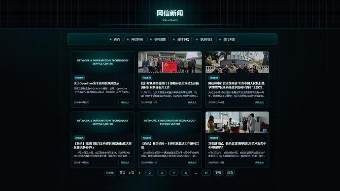The height and width of the screenshot is (191, 340).
Task: Click 阅读全文 on the 2025年12月18日 card
Action: coord(192,103)
